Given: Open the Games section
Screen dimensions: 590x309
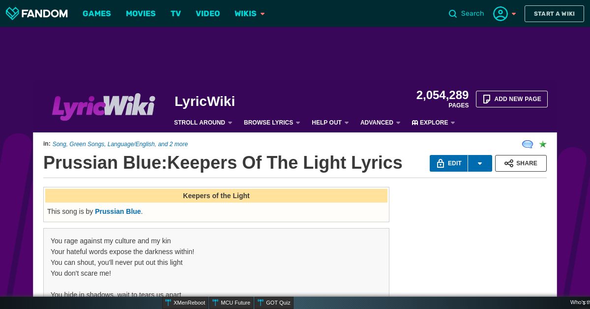Looking at the screenshot, I should (97, 14).
